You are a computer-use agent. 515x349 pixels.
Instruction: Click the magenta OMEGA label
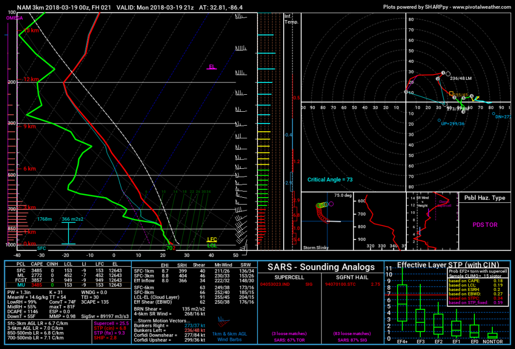point(14,18)
